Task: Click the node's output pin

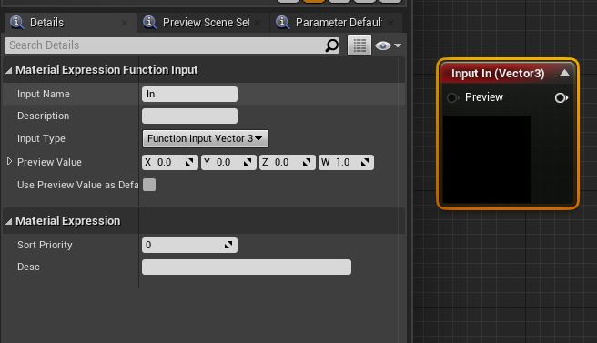Action: tap(562, 98)
